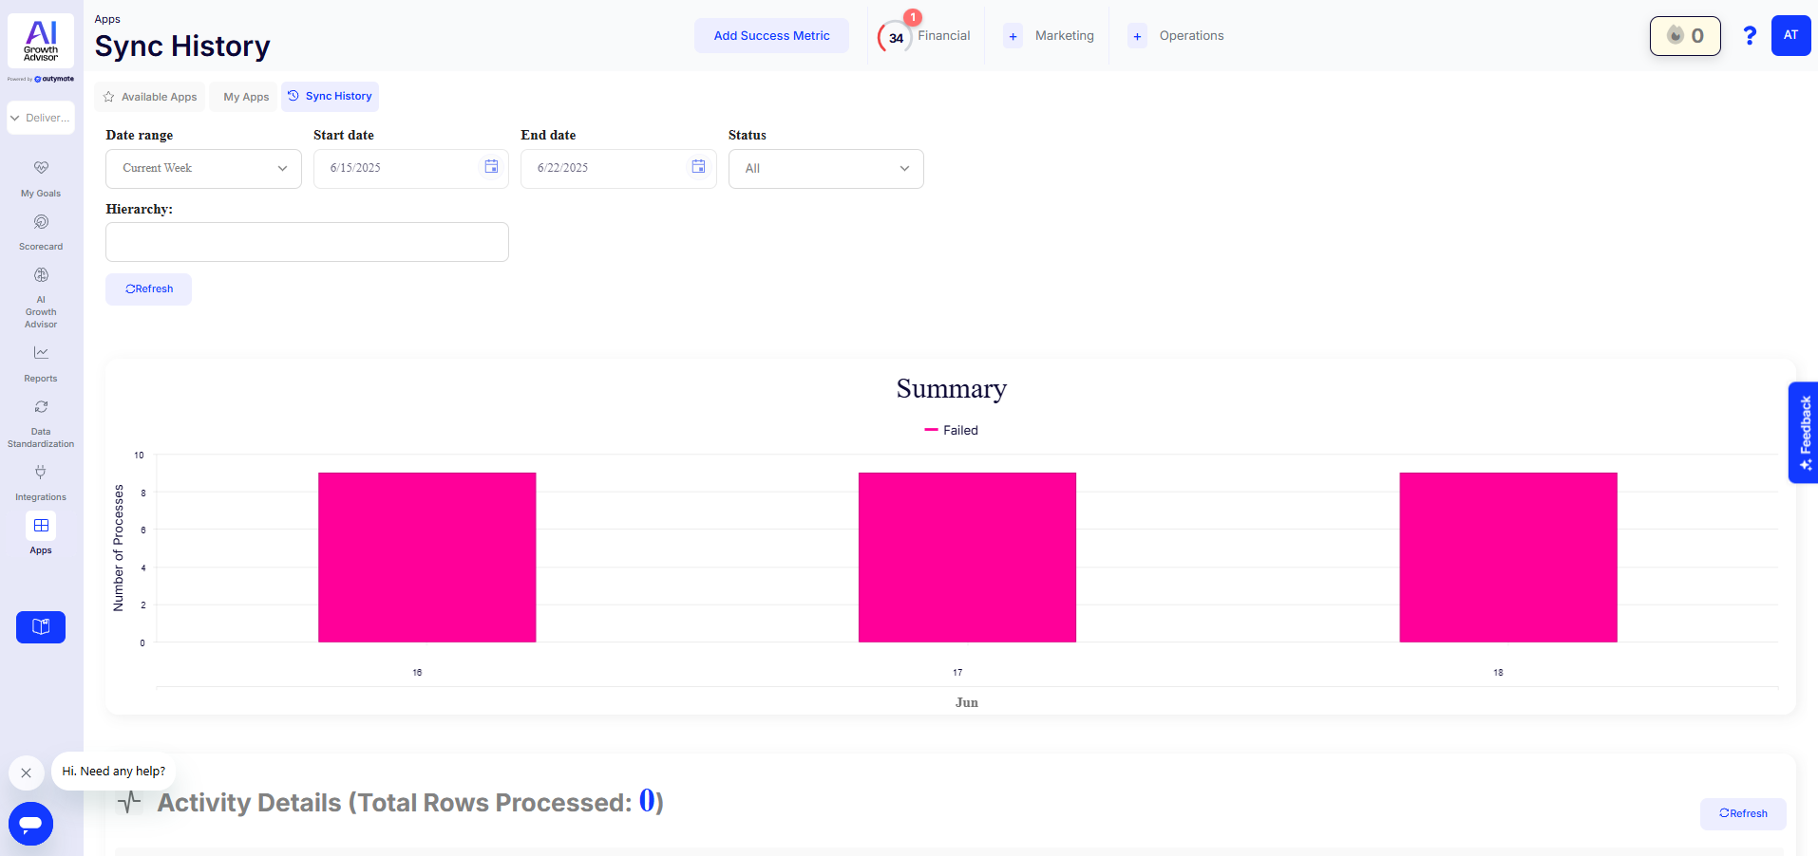This screenshot has height=856, width=1818.
Task: Click the Refresh button below Hierarchy
Action: pos(149,289)
